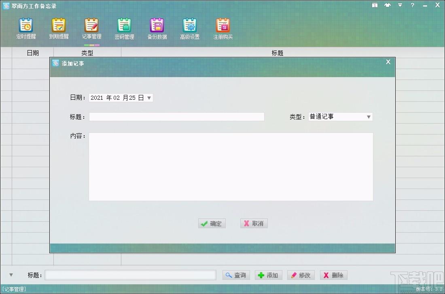The height and width of the screenshot is (294, 445).
Task: Open the title bar dropdown menu arrow
Action: tap(400, 5)
